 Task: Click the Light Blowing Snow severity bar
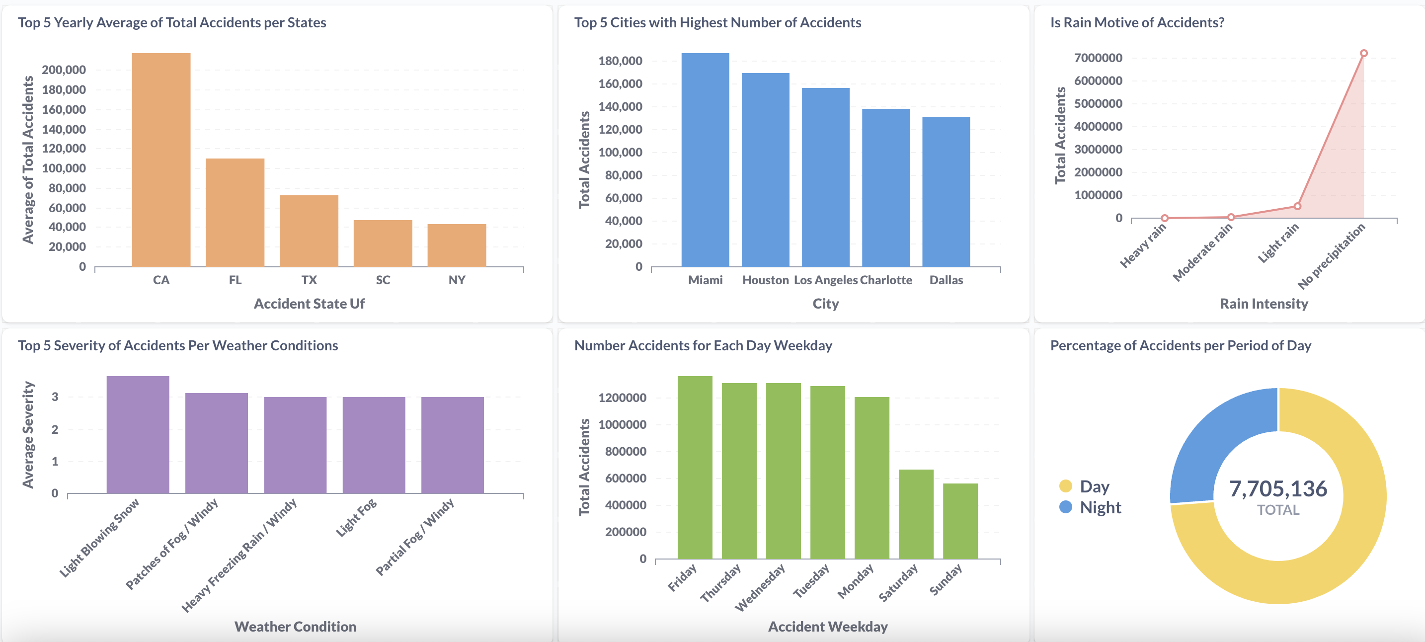pos(138,435)
